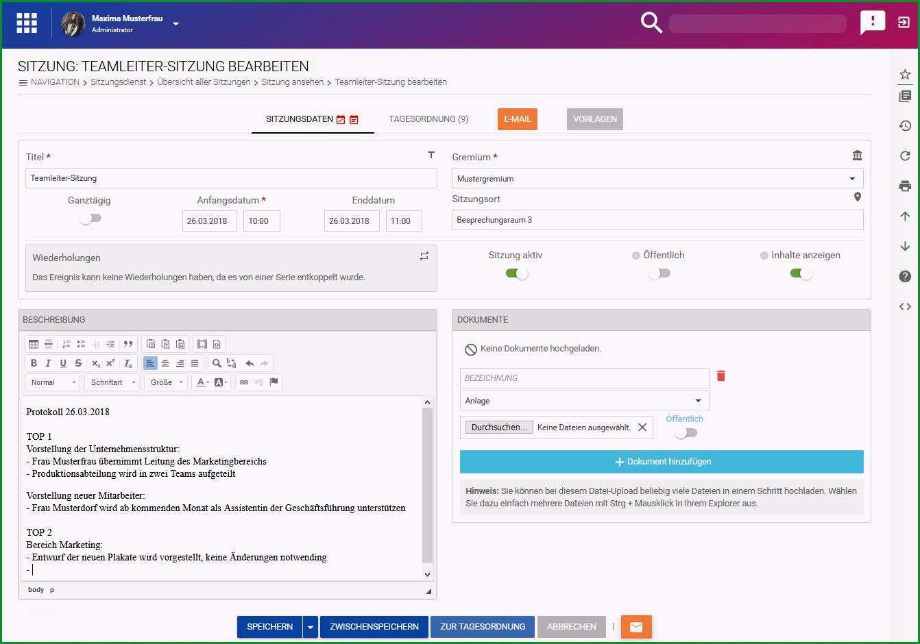Expand the user menu arrow beside Maxima Musterfrau
The width and height of the screenshot is (920, 644).
[x=176, y=23]
